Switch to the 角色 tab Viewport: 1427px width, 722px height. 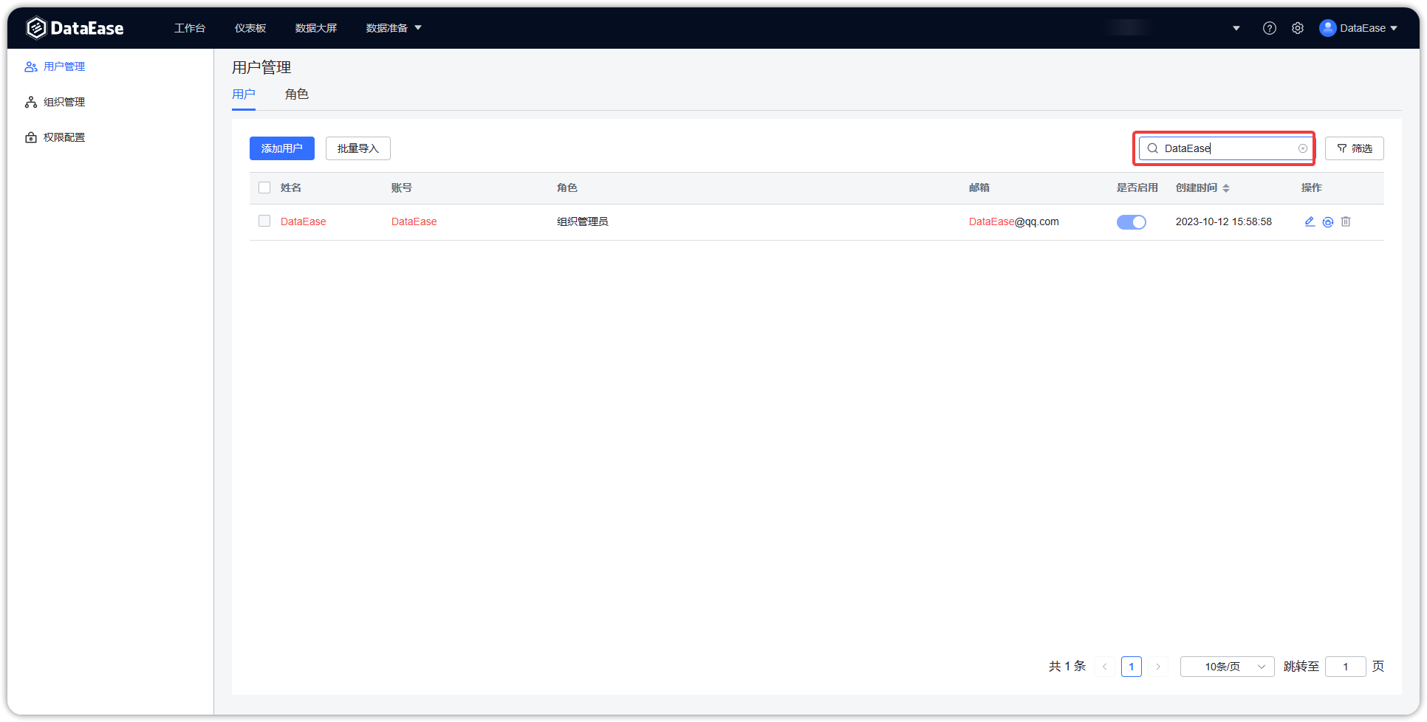(x=297, y=94)
